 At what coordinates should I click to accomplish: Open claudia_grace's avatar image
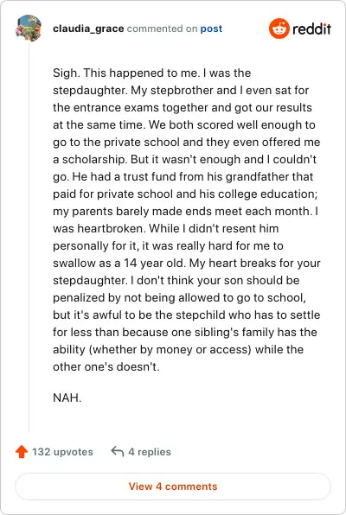coord(29,29)
